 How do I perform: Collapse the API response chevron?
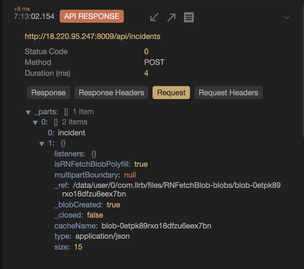coord(286,18)
